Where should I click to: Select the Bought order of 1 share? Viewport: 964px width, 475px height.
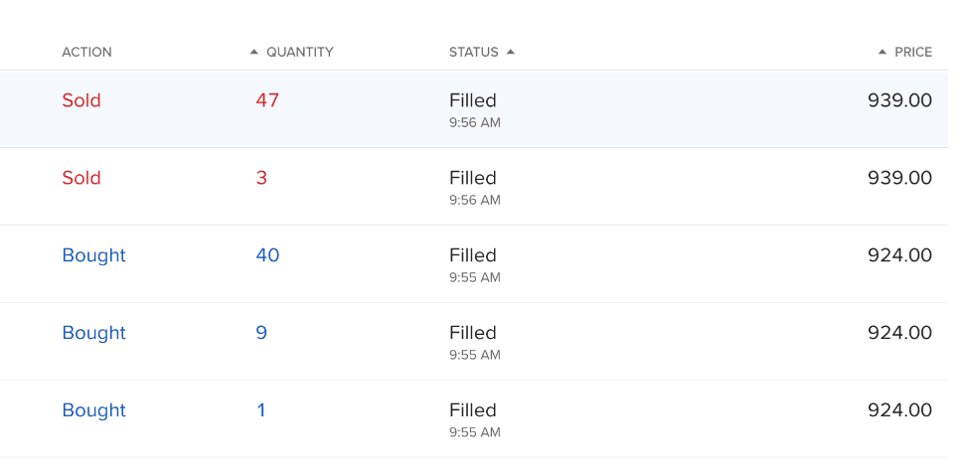click(93, 410)
